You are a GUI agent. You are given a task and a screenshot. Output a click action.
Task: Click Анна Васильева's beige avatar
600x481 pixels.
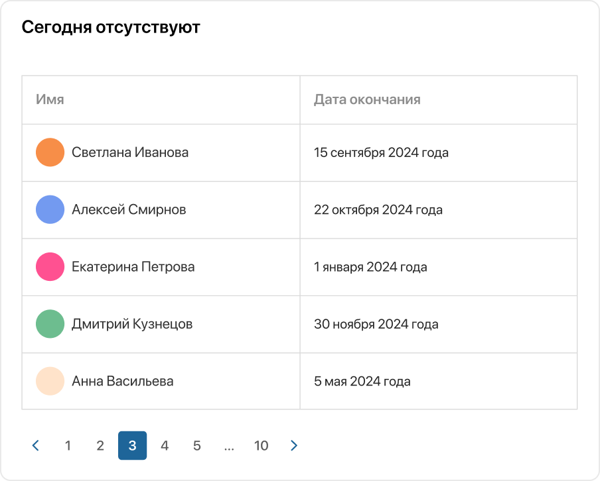[x=50, y=381]
